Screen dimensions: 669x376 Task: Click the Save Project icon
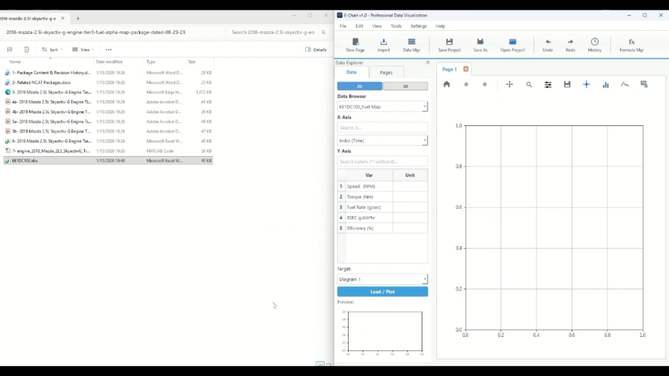[x=449, y=44]
